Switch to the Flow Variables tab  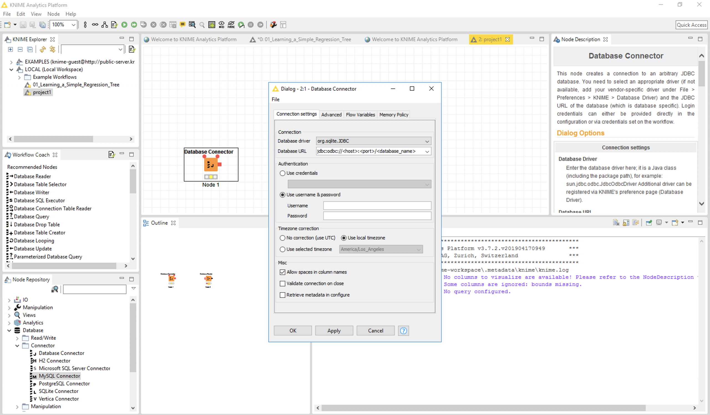(360, 115)
